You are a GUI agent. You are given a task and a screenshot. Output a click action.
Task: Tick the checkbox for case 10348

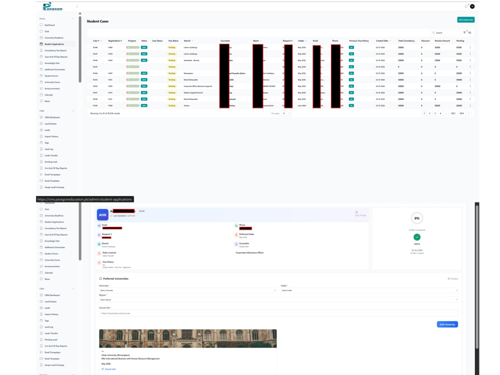pyautogui.click(x=90, y=47)
